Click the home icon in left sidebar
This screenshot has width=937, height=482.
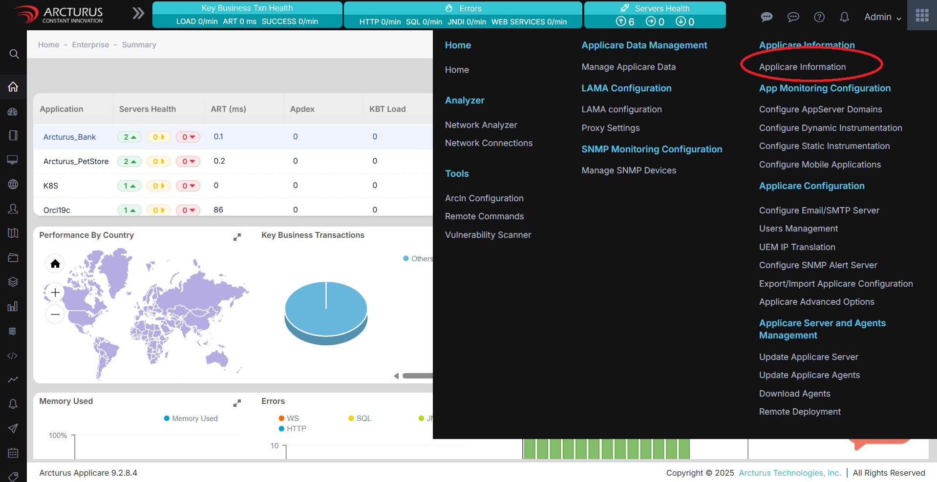click(x=13, y=87)
